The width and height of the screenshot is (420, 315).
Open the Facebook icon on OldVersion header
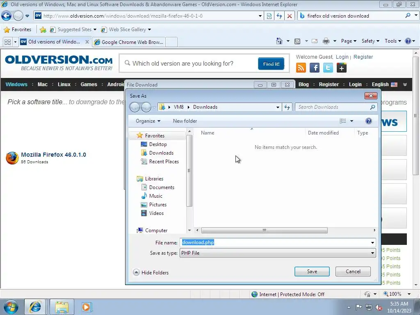click(x=315, y=68)
